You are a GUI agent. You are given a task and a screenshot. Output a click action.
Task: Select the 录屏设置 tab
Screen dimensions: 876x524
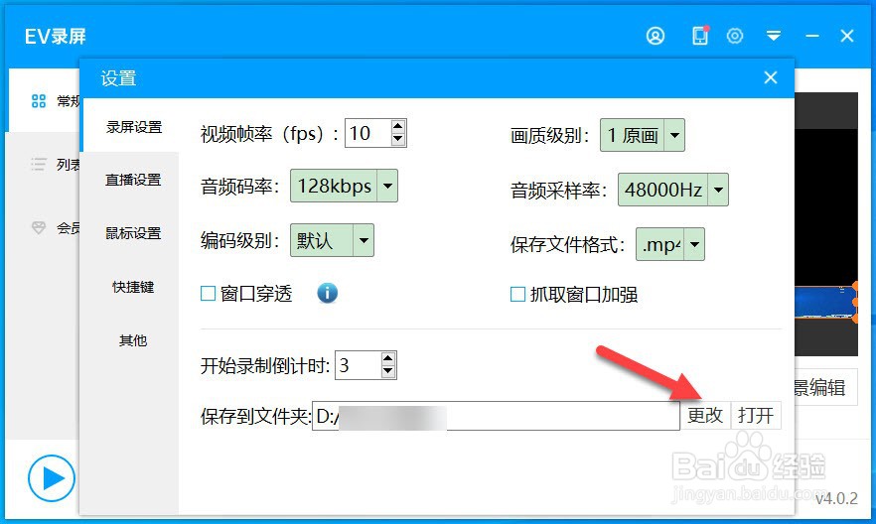pyautogui.click(x=134, y=127)
